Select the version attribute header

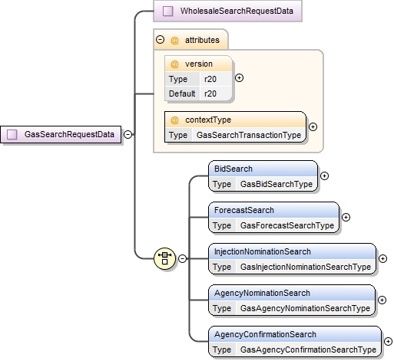click(x=199, y=64)
